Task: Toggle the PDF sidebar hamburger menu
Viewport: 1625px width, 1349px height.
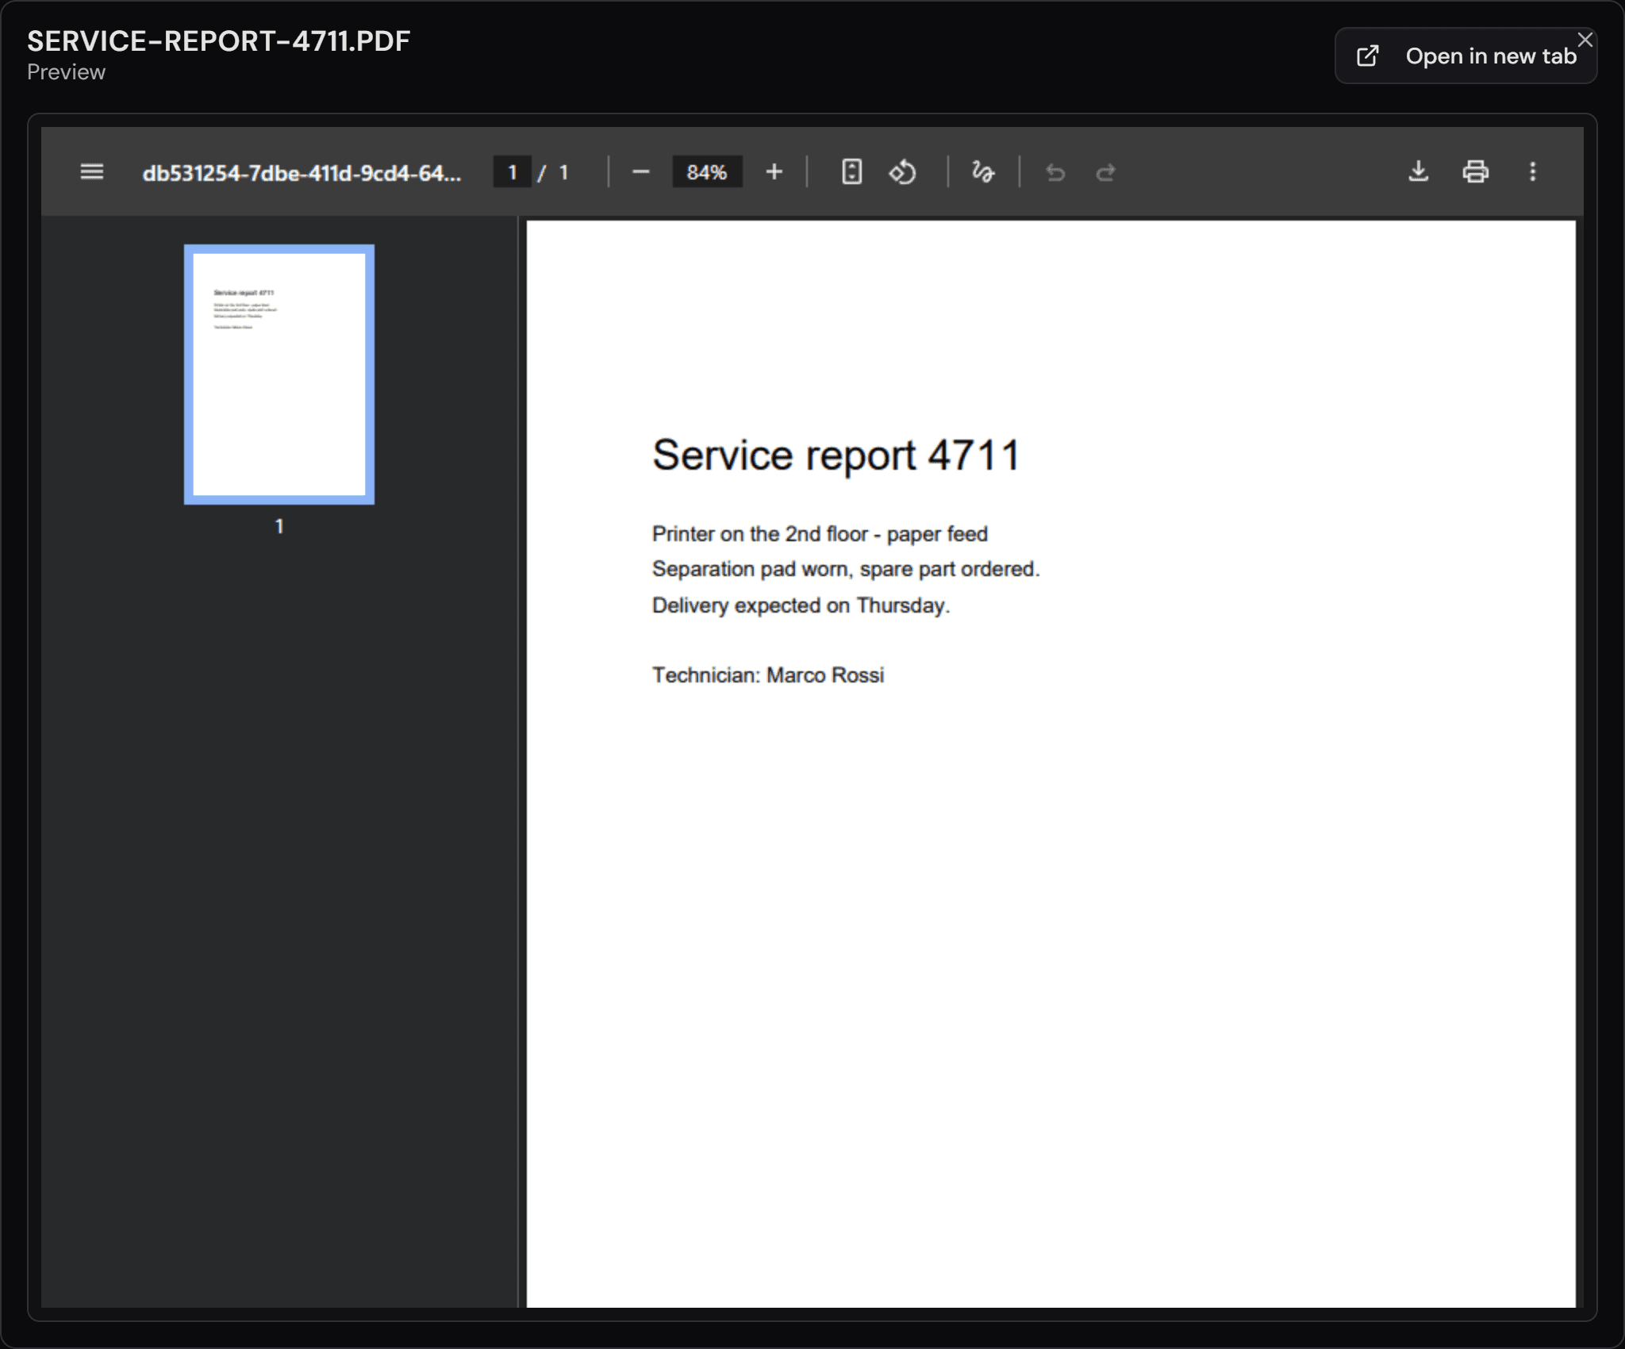Action: (x=92, y=171)
